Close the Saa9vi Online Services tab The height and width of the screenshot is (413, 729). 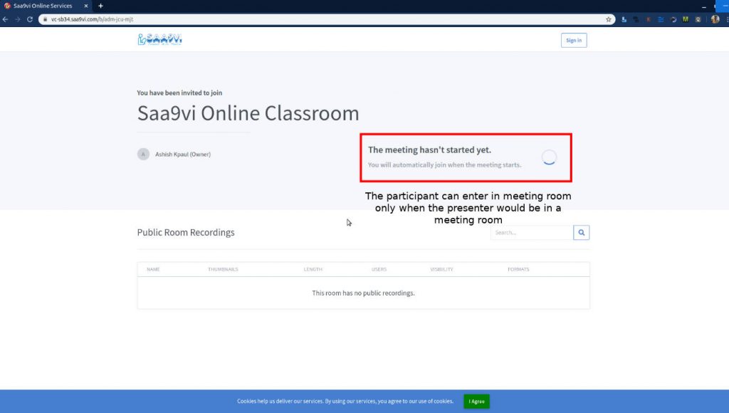(86, 6)
